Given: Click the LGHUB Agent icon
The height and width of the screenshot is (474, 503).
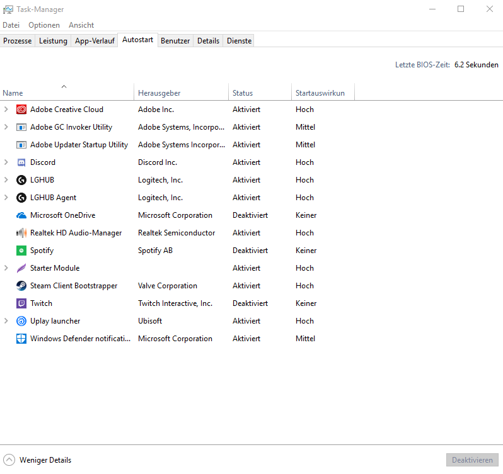Looking at the screenshot, I should tap(21, 198).
